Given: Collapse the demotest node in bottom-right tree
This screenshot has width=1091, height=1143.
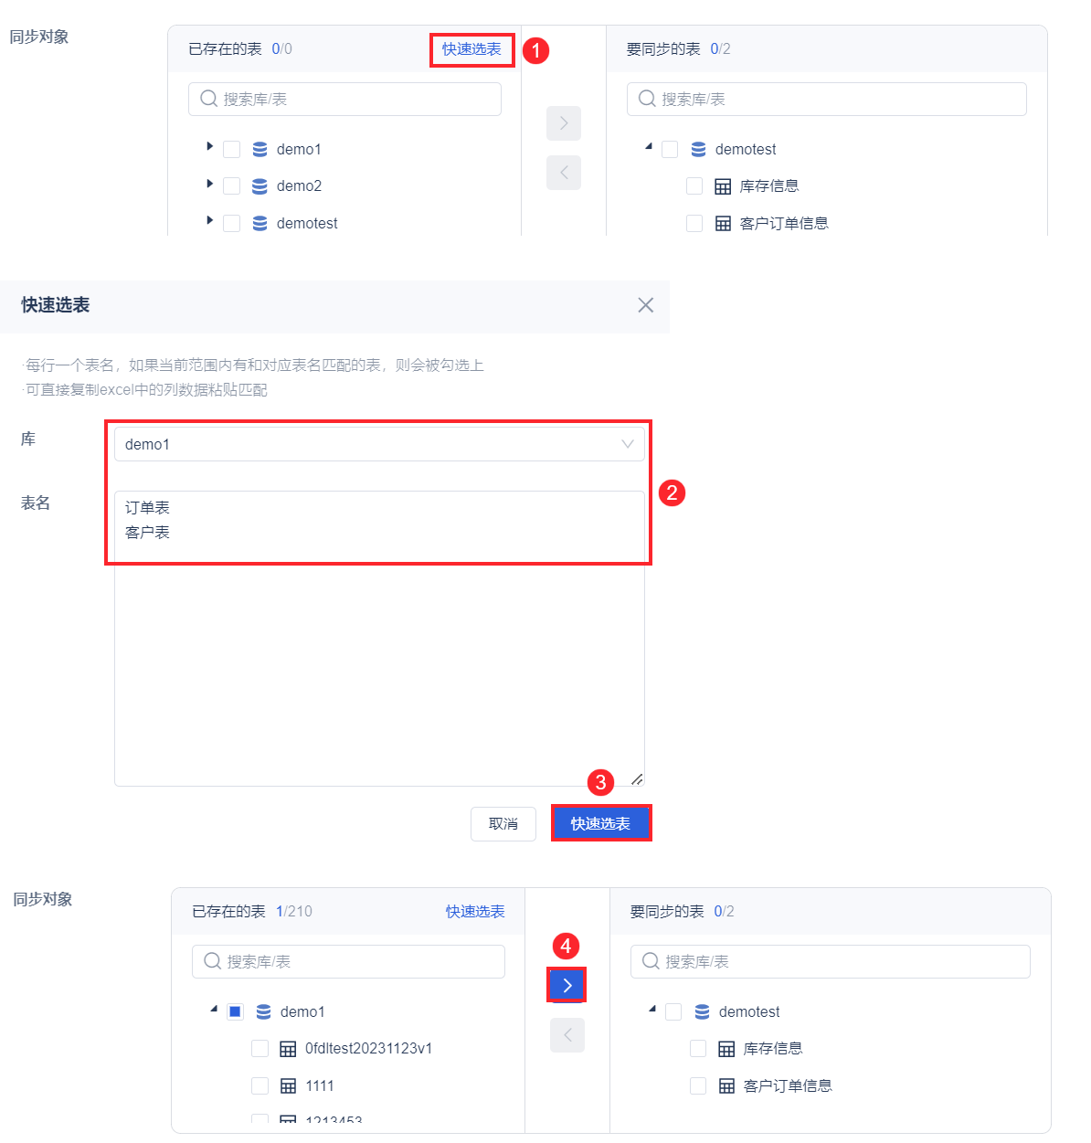Looking at the screenshot, I should pyautogui.click(x=651, y=1009).
